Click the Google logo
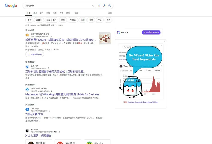 point(11,5)
